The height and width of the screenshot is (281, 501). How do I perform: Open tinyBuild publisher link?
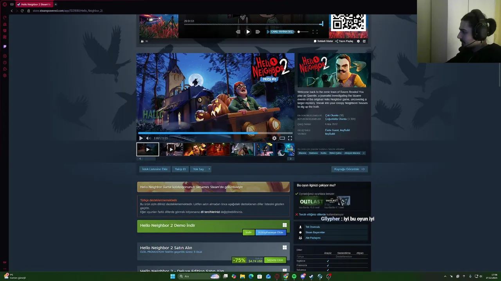tap(330, 134)
